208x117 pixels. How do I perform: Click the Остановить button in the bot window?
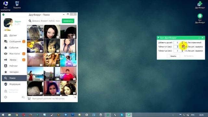pos(188,56)
